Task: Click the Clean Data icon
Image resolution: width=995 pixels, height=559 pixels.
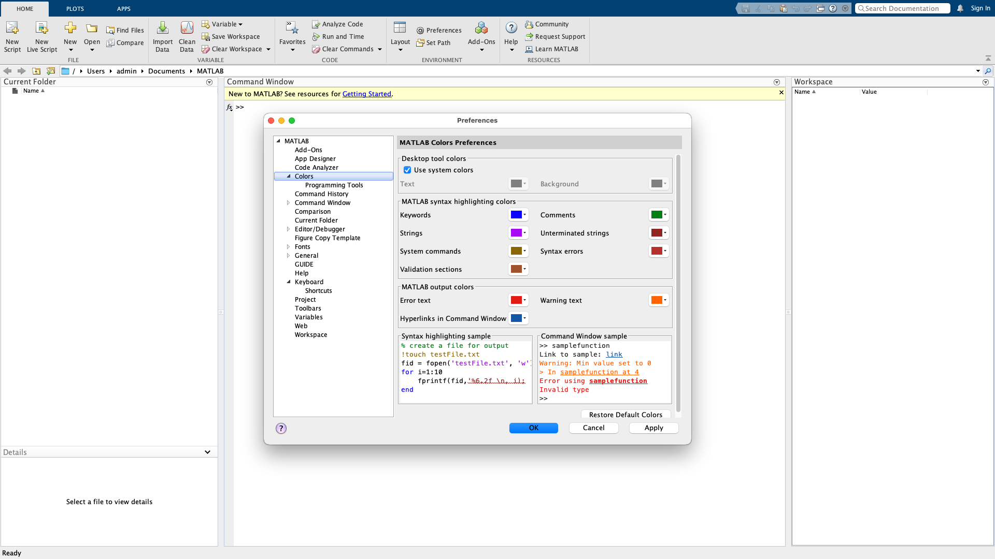Action: pos(187,28)
